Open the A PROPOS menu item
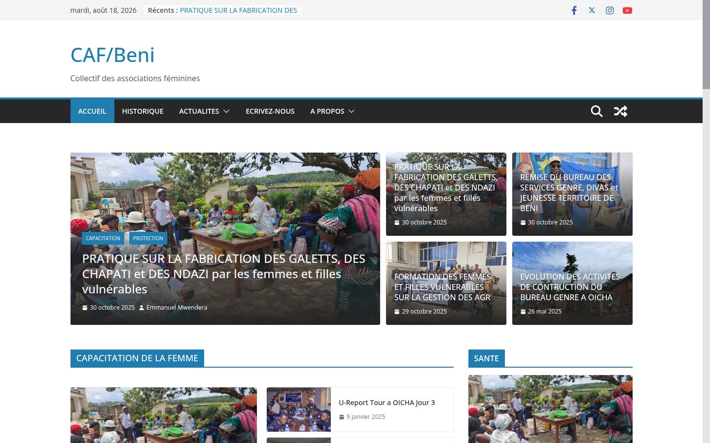Screen dimensions: 710x443 click(x=327, y=111)
